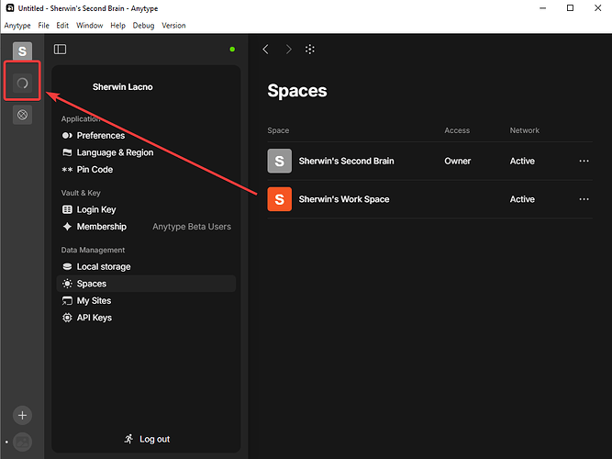Select Spaces in Data Management
612x459 pixels.
(146, 284)
